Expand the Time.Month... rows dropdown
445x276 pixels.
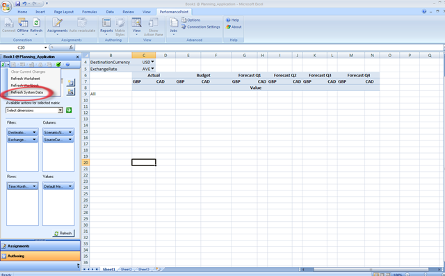click(x=34, y=186)
